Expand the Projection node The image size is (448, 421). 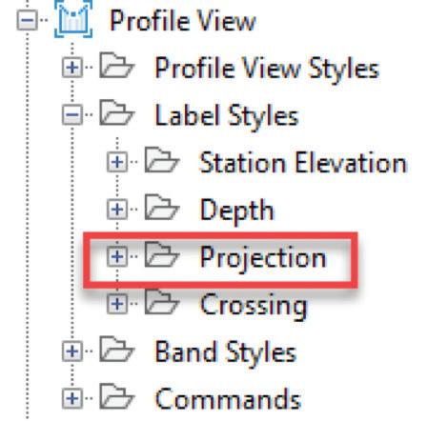[117, 256]
